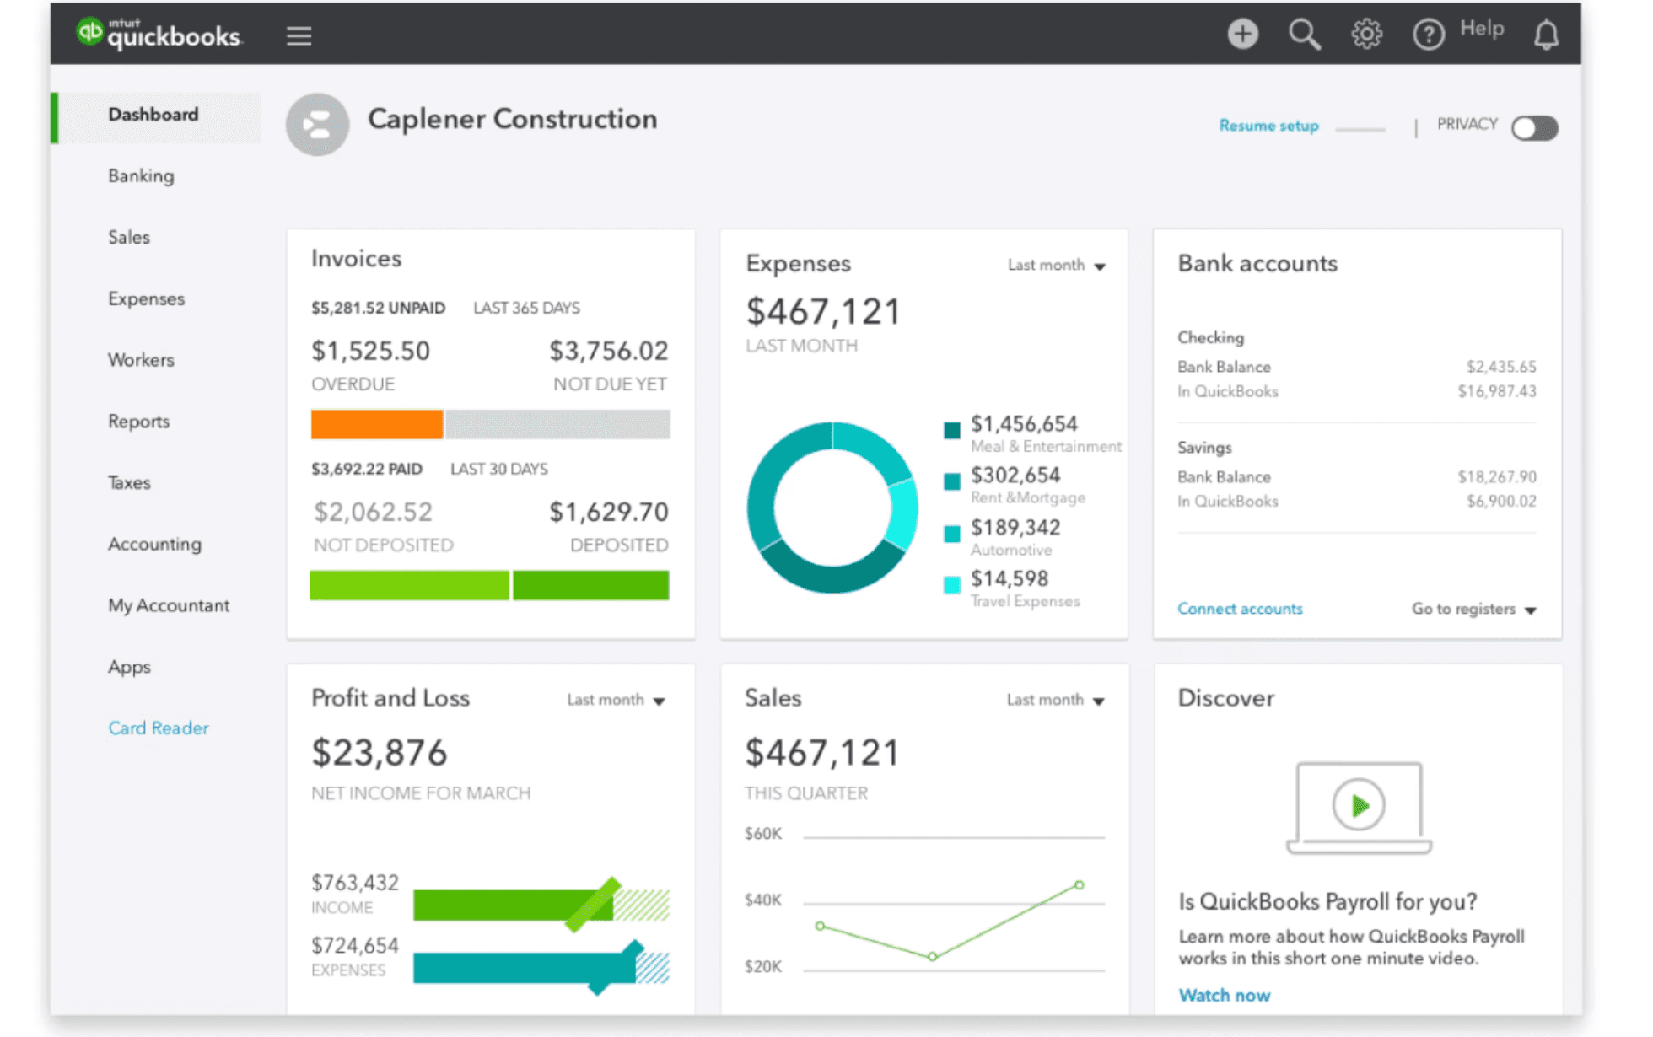1653x1037 pixels.
Task: Open Accounting in the sidebar
Action: (154, 545)
